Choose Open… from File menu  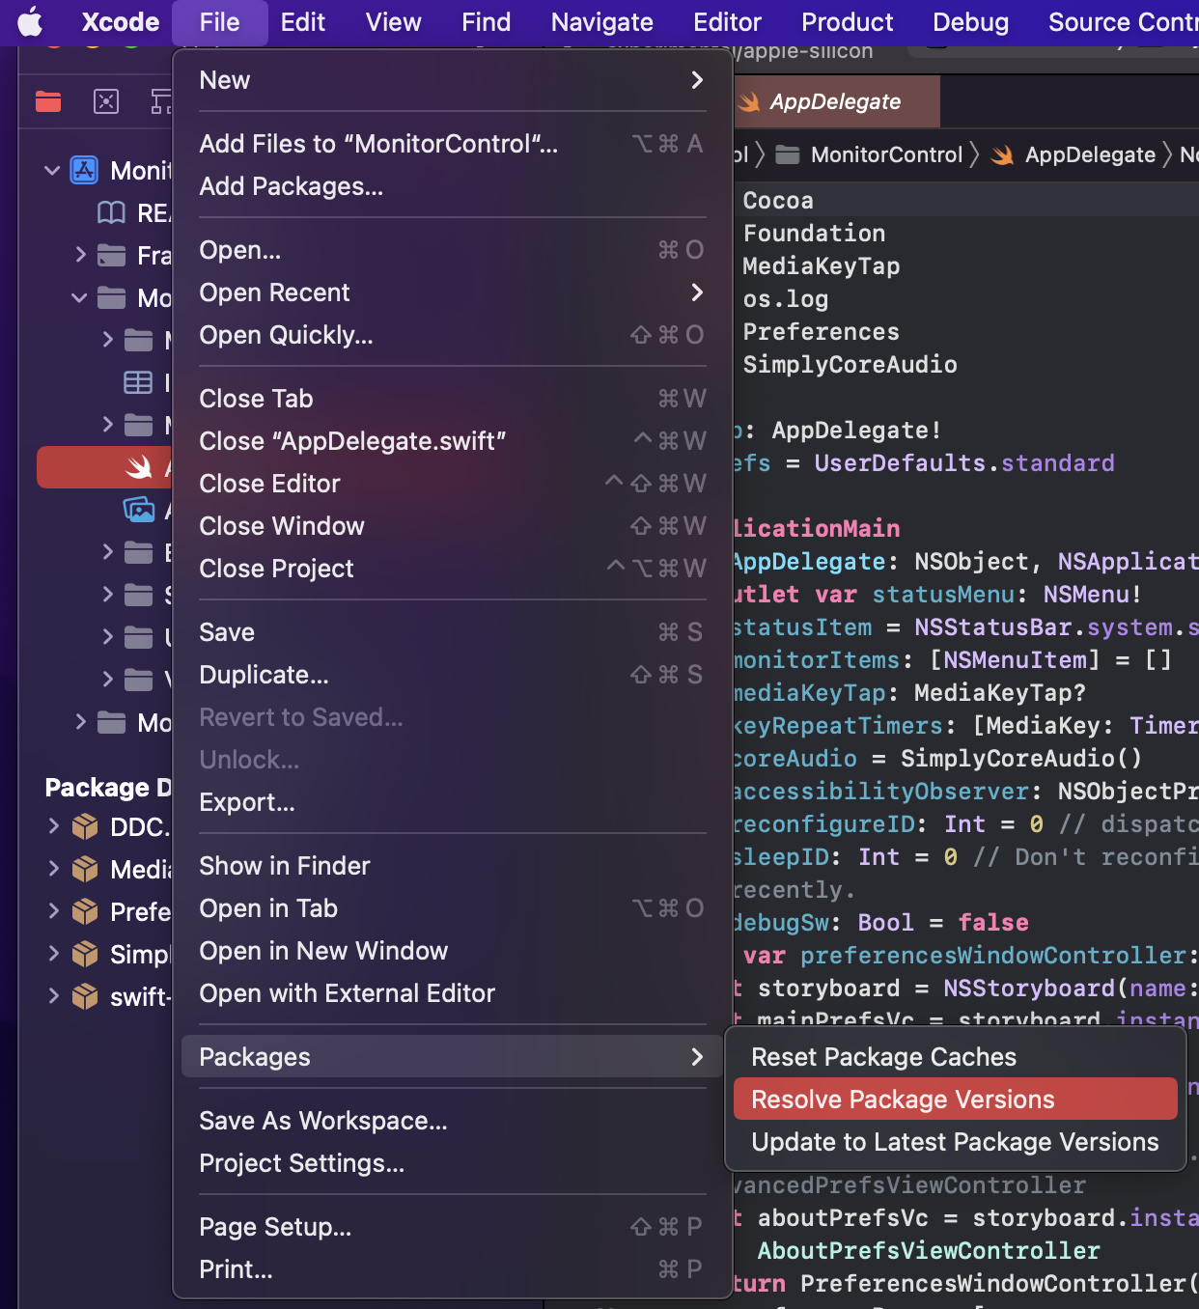point(452,250)
